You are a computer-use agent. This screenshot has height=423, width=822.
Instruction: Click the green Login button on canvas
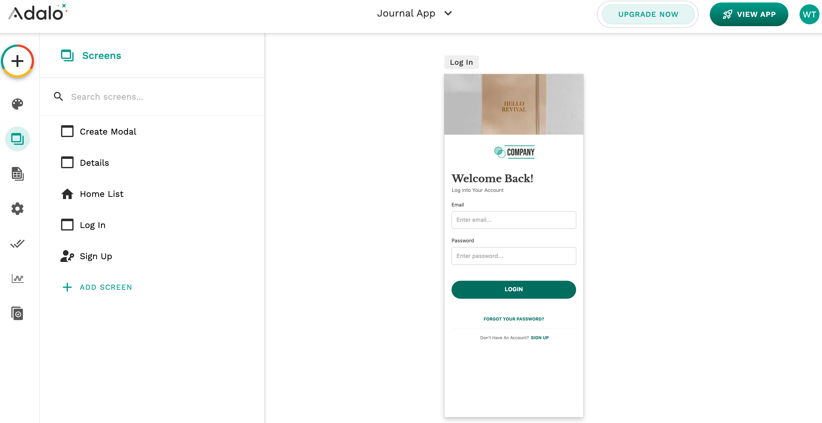click(x=514, y=289)
